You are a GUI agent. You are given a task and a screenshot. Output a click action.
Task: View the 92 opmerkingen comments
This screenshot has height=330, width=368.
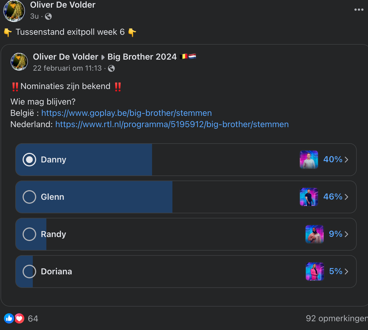pos(337,318)
